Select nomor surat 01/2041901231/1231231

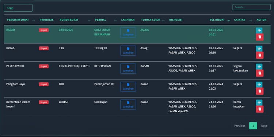pos(74,66)
